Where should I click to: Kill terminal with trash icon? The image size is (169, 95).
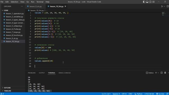pyautogui.click(x=165, y=73)
